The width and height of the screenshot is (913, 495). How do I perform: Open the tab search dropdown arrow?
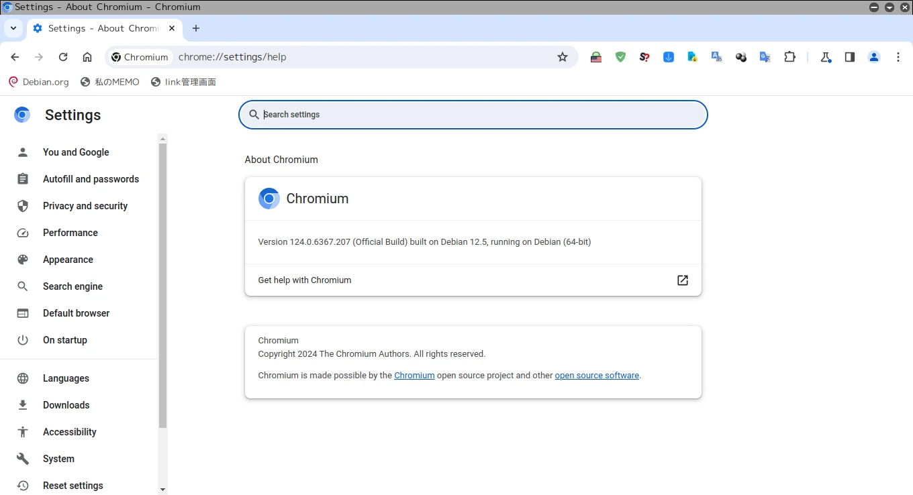pyautogui.click(x=13, y=28)
